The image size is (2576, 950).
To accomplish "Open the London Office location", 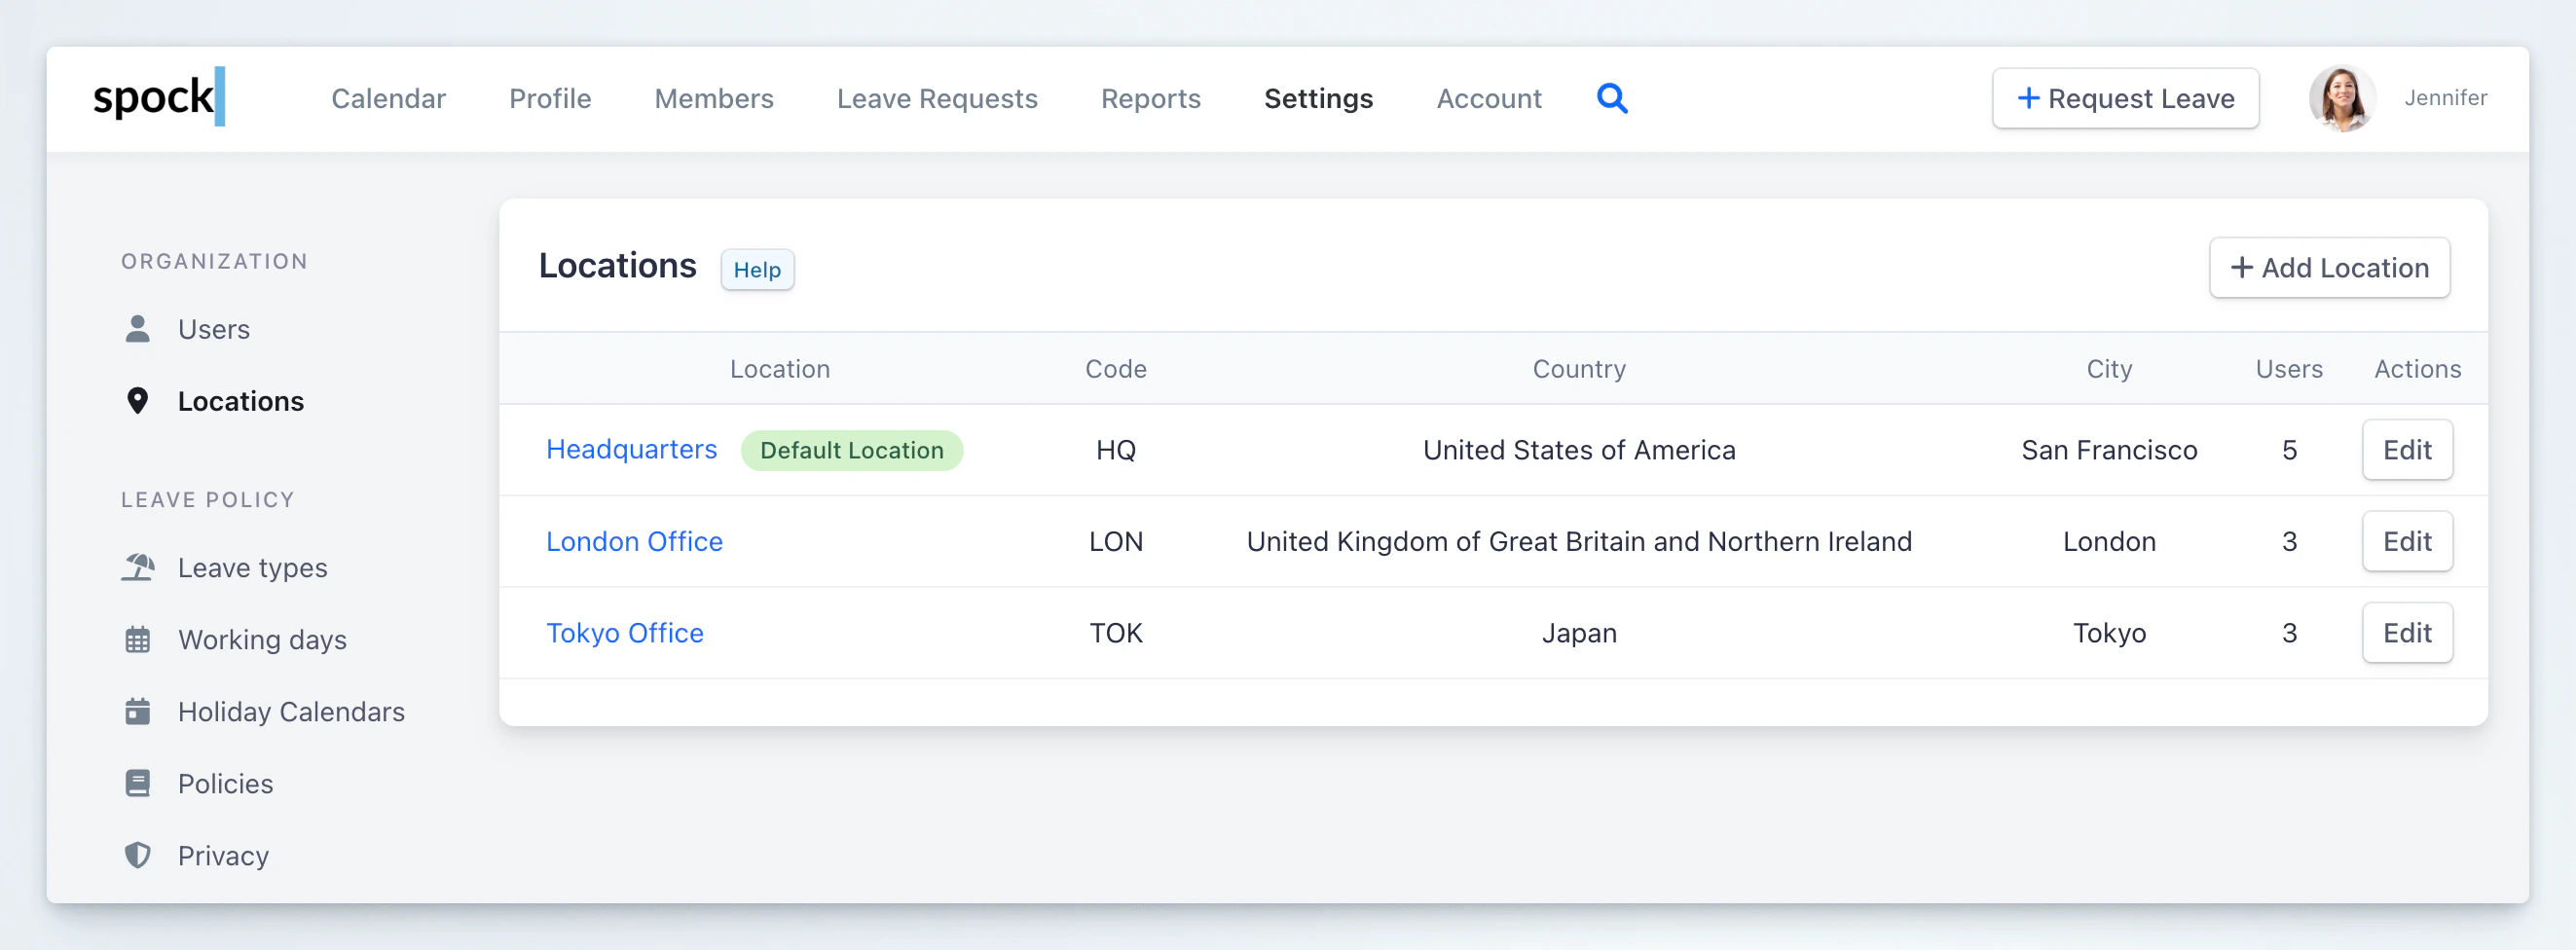I will [634, 541].
